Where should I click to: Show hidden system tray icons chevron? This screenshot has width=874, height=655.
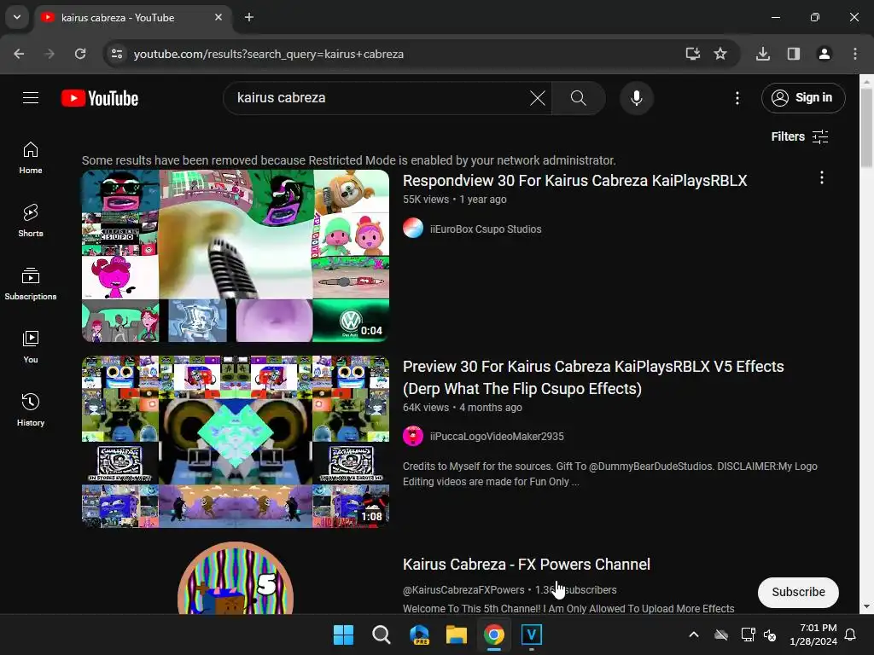tap(694, 635)
